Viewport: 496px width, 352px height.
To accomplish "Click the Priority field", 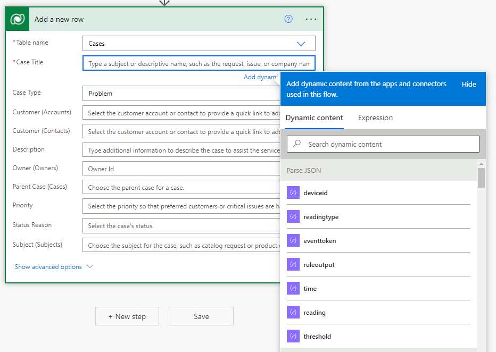I will [x=181, y=206].
